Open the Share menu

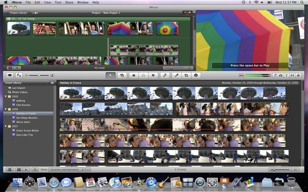(x=69, y=2)
